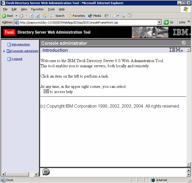192x183 pixels.
Task: Go to the Home page icon
Action: coord(44,16)
